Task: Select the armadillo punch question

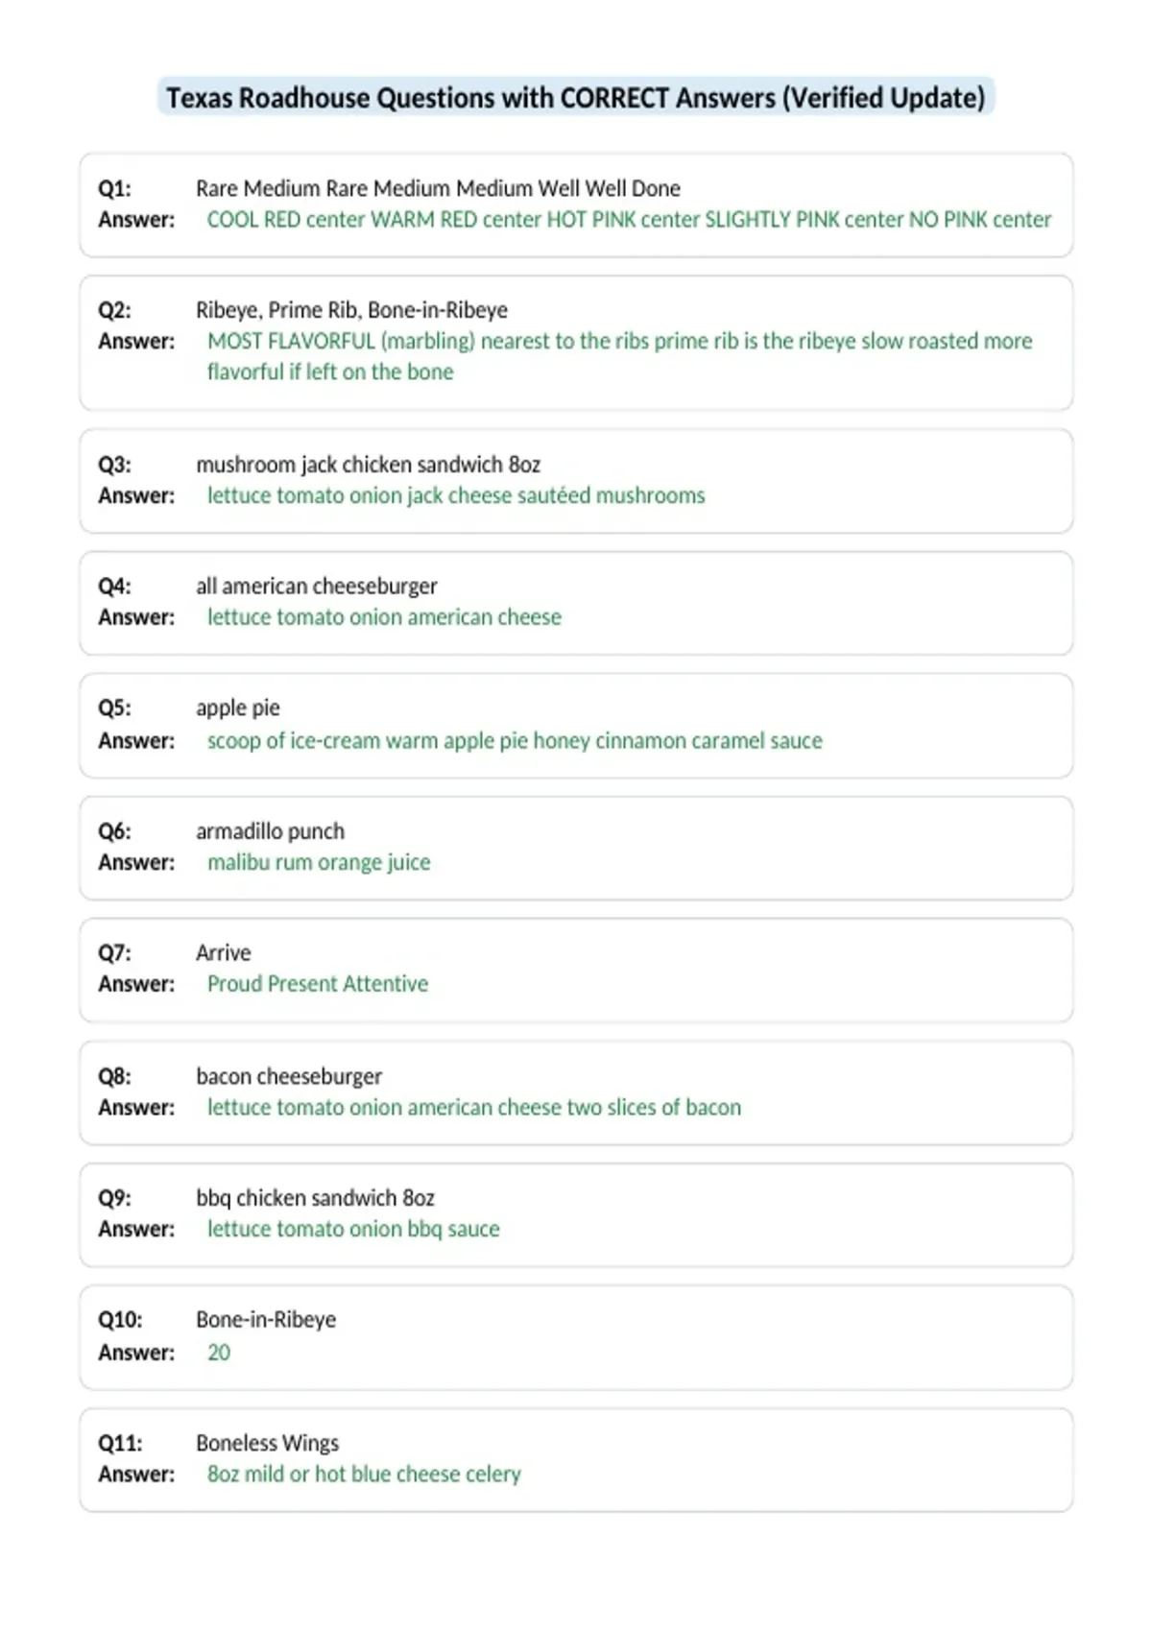Action: point(270,831)
